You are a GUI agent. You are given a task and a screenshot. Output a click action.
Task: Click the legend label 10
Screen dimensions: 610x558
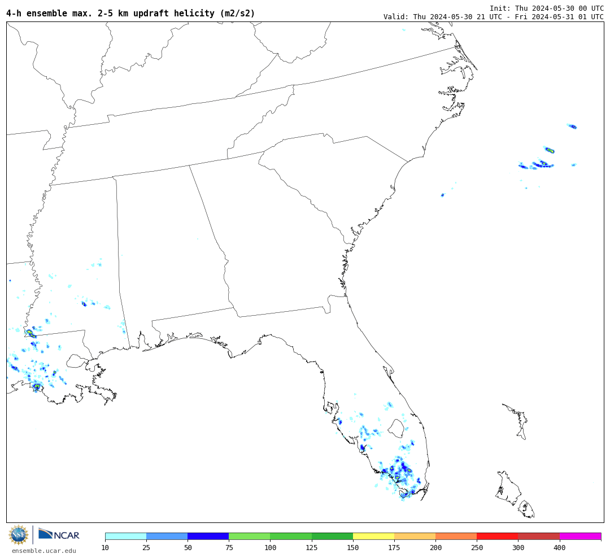click(105, 547)
